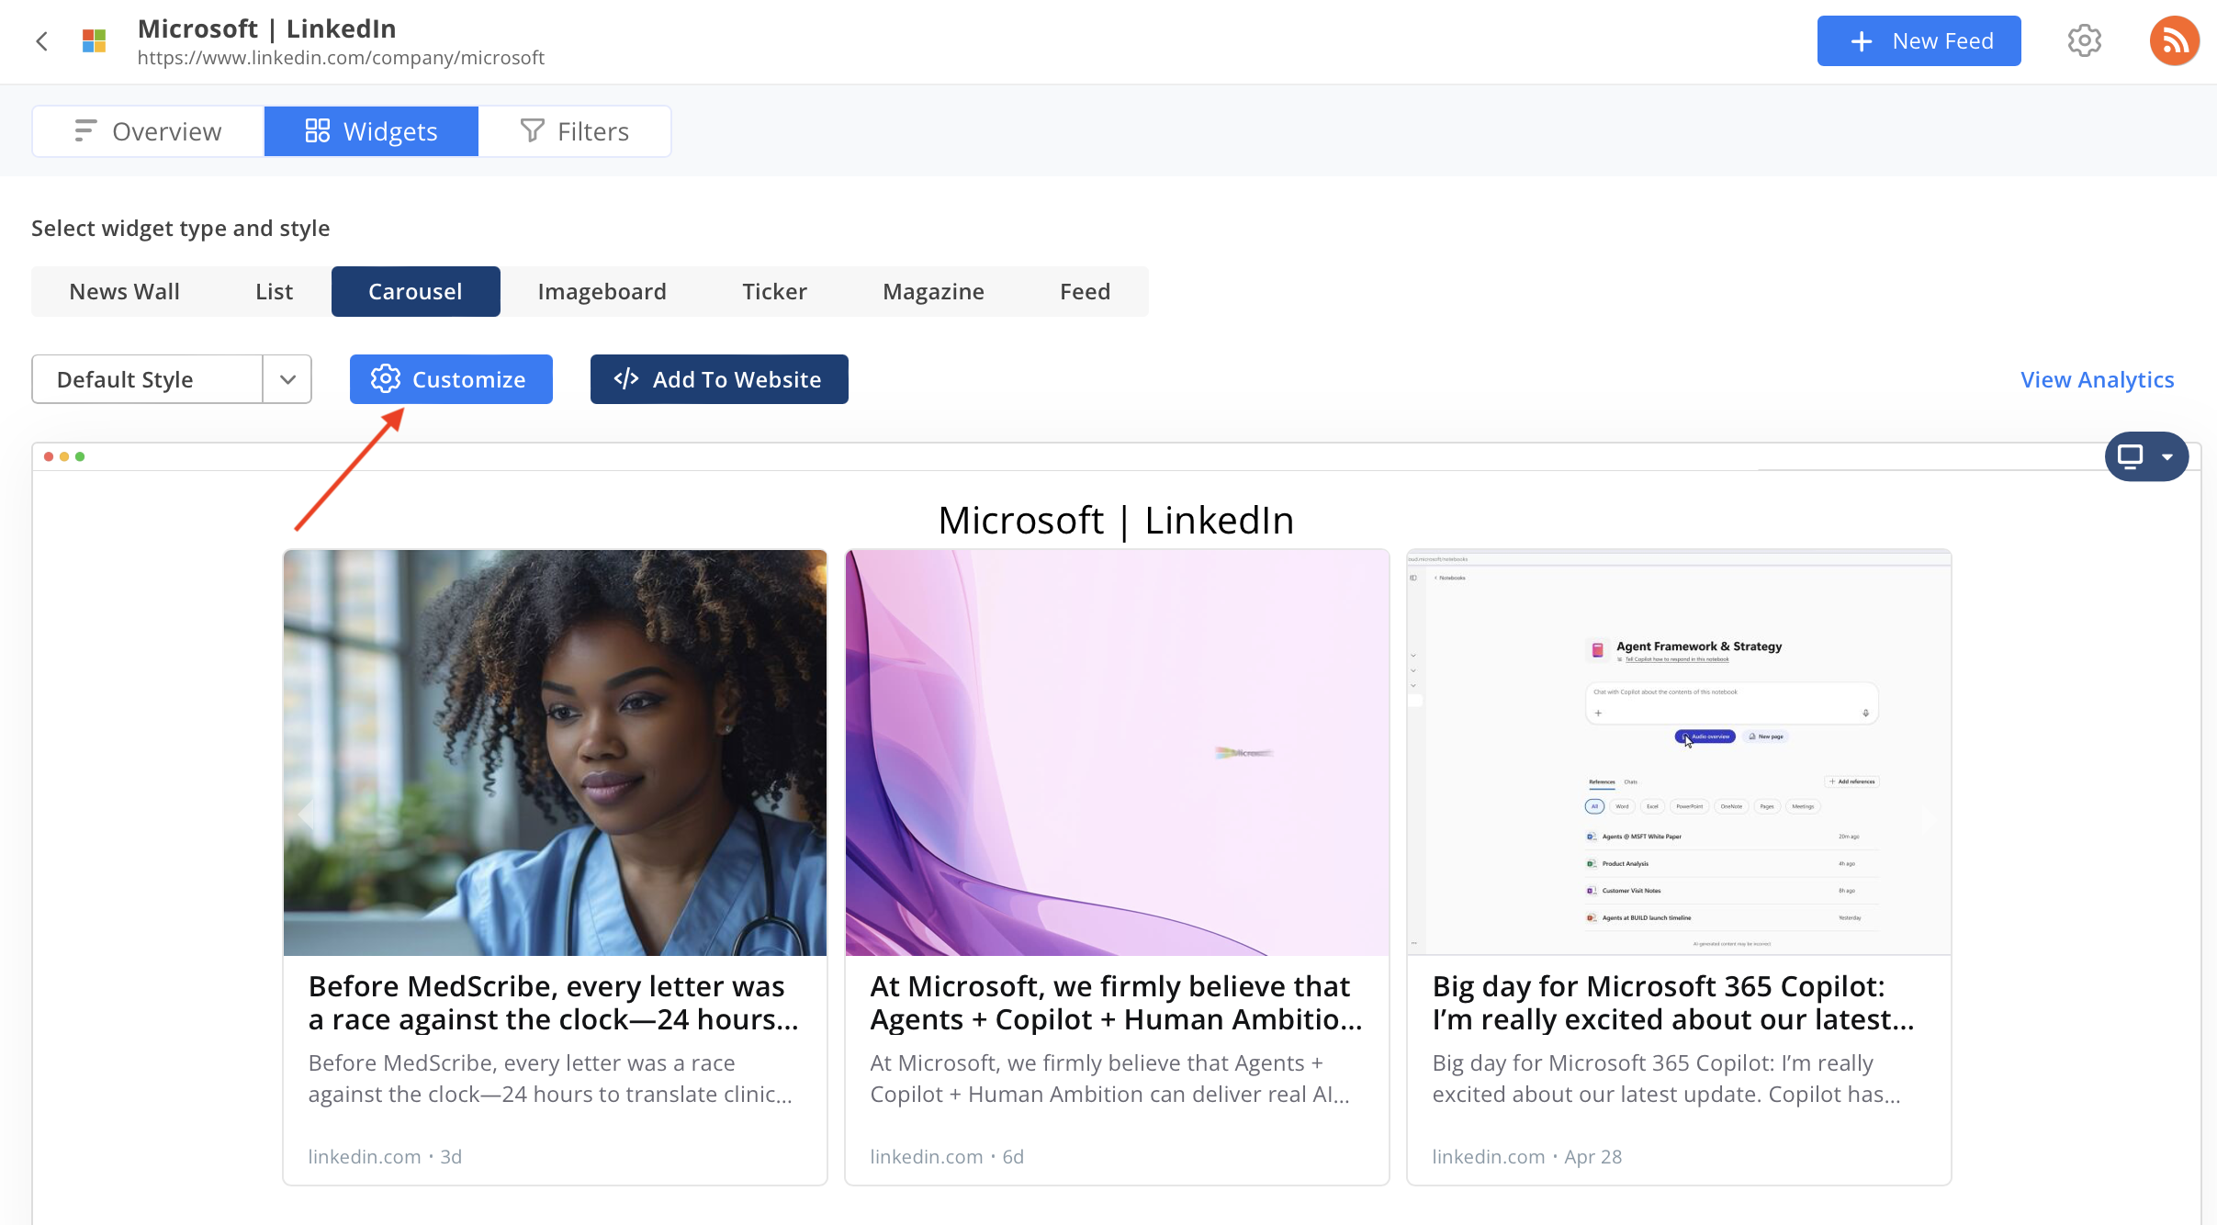The height and width of the screenshot is (1225, 2217).
Task: Choose the Imageboard widget type
Action: coord(602,291)
